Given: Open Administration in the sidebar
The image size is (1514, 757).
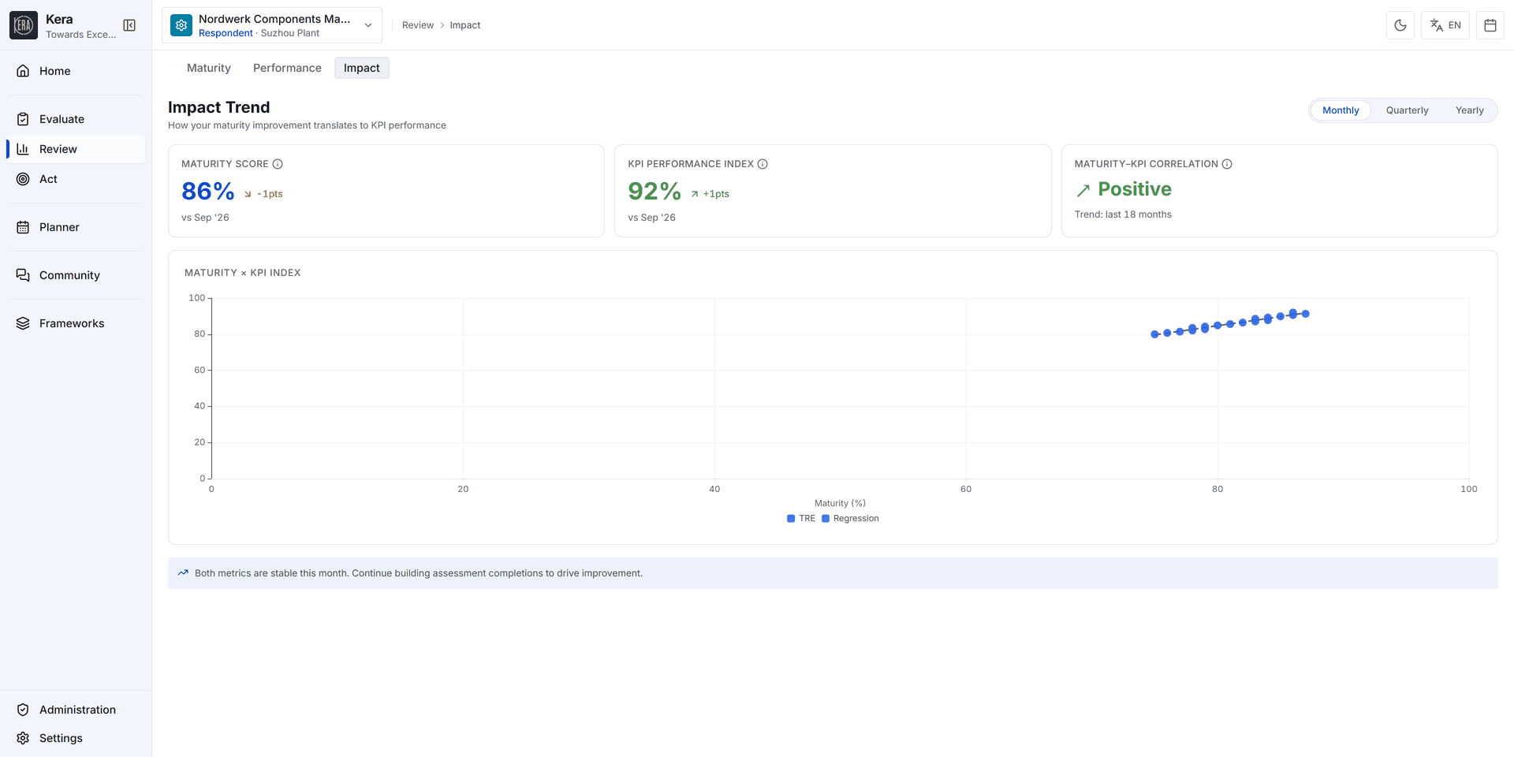Looking at the screenshot, I should [x=76, y=710].
